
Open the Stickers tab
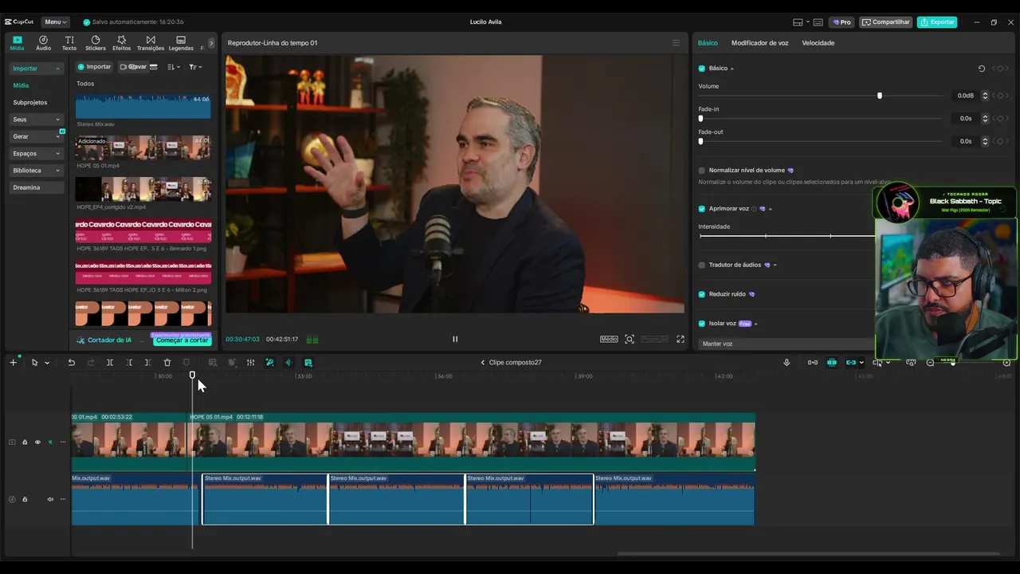96,43
